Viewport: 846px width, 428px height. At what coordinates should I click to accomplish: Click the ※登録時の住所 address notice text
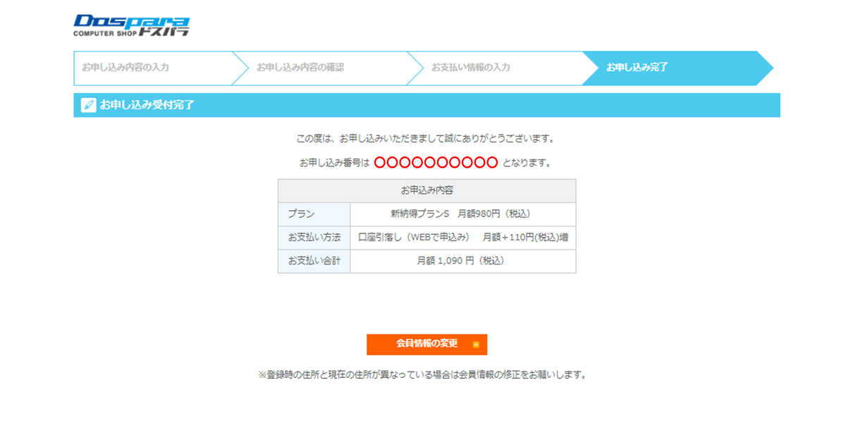tap(422, 374)
